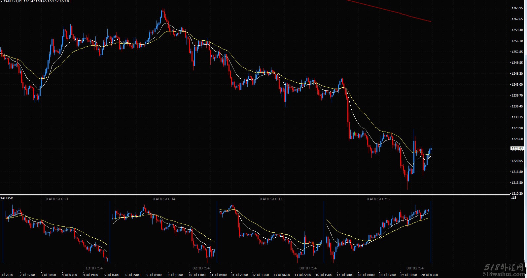Click price level 1236.45 on the axis
This screenshot has width=527, height=278.
pyautogui.click(x=517, y=106)
